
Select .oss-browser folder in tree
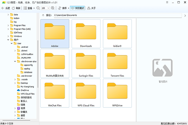click(24, 76)
